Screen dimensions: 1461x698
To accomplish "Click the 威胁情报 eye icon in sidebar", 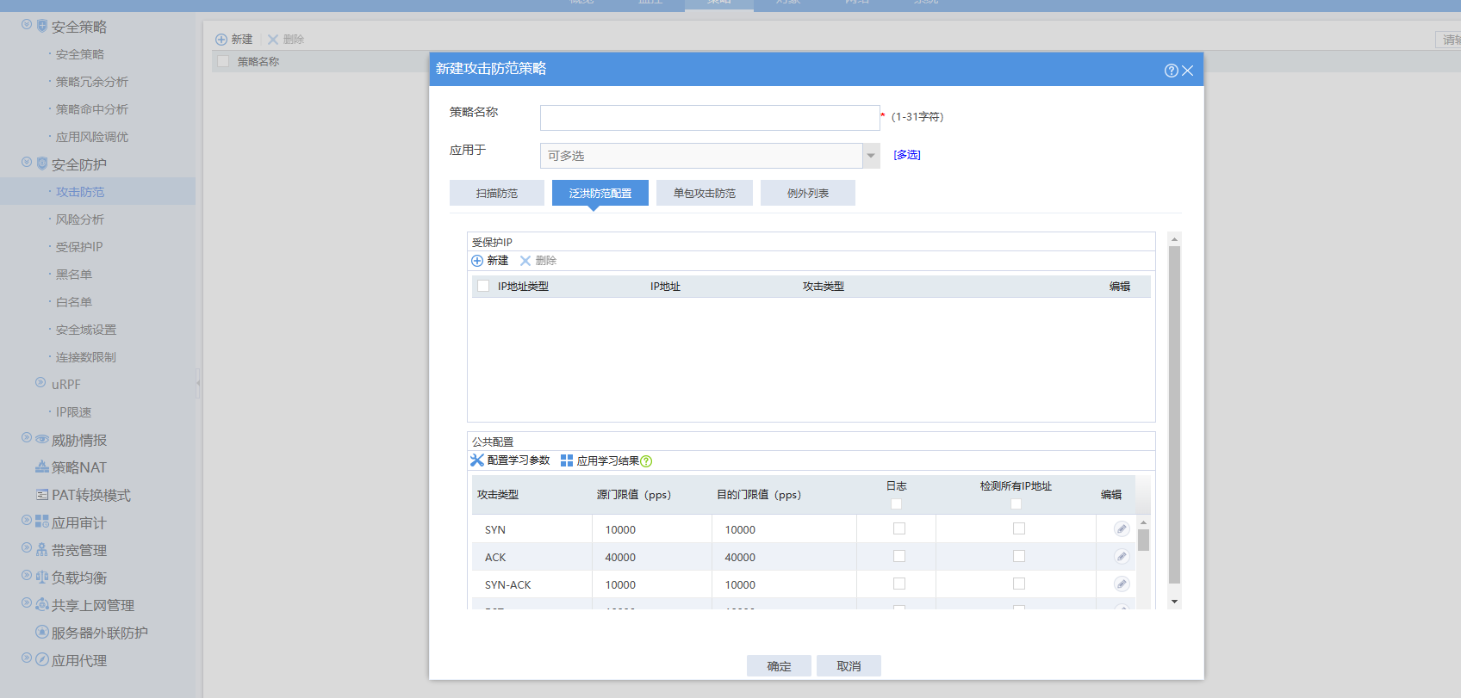I will [x=42, y=439].
